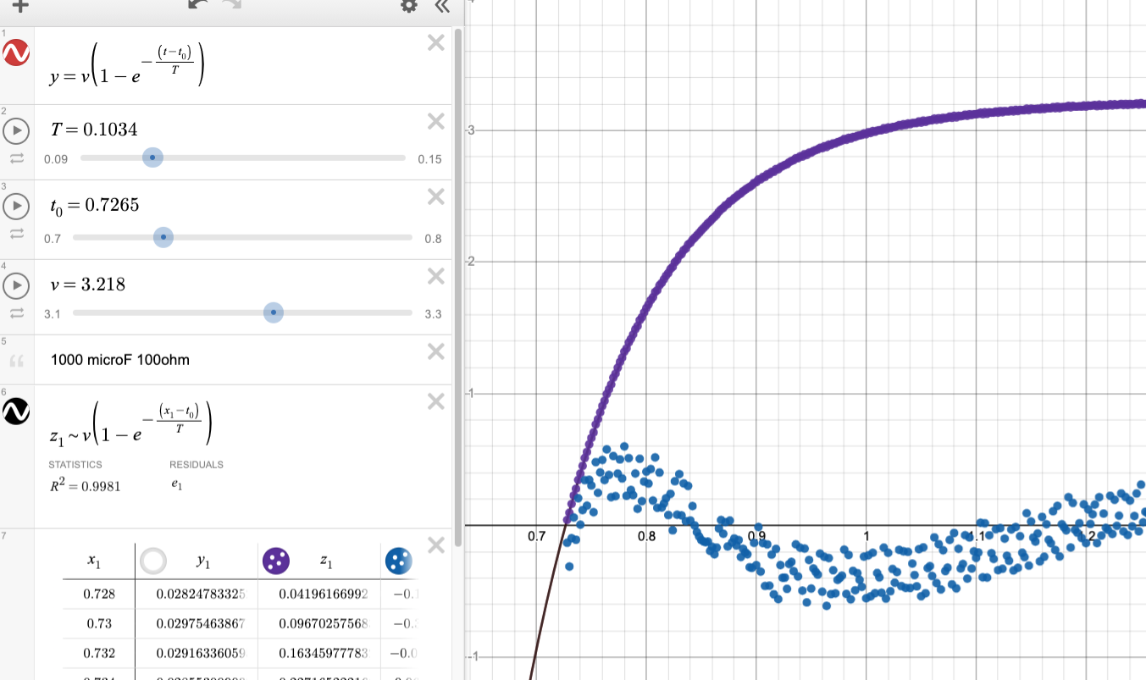Redo the last edit

232,5
